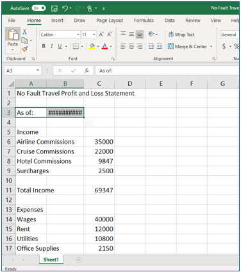Screen dimensions: 241x272
Task: Toggle the AutoSave switch
Action: click(38, 8)
